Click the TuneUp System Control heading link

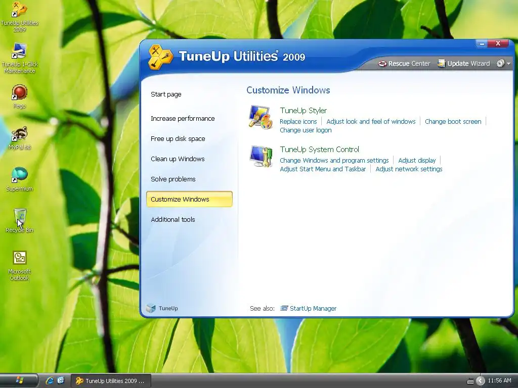(320, 150)
